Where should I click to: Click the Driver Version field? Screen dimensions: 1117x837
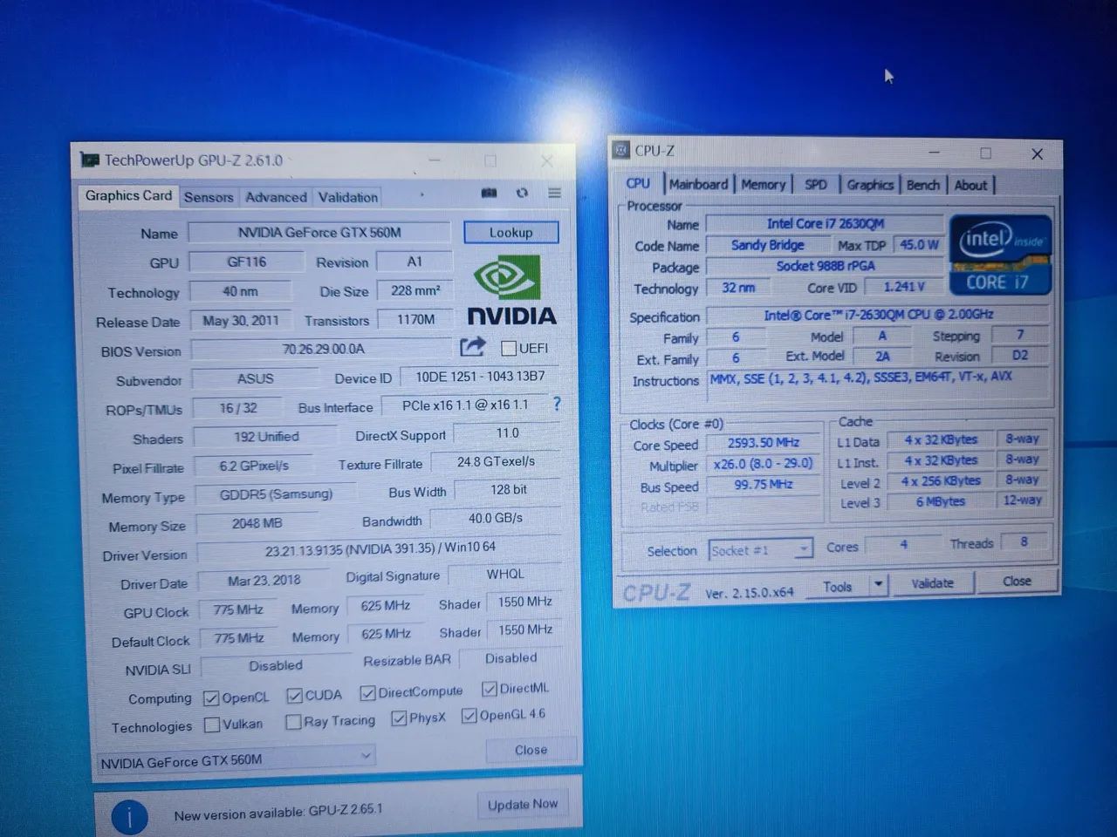[x=380, y=549]
